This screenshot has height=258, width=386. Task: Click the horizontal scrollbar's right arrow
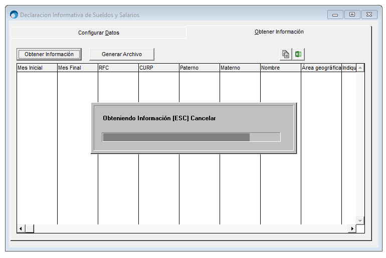click(352, 228)
